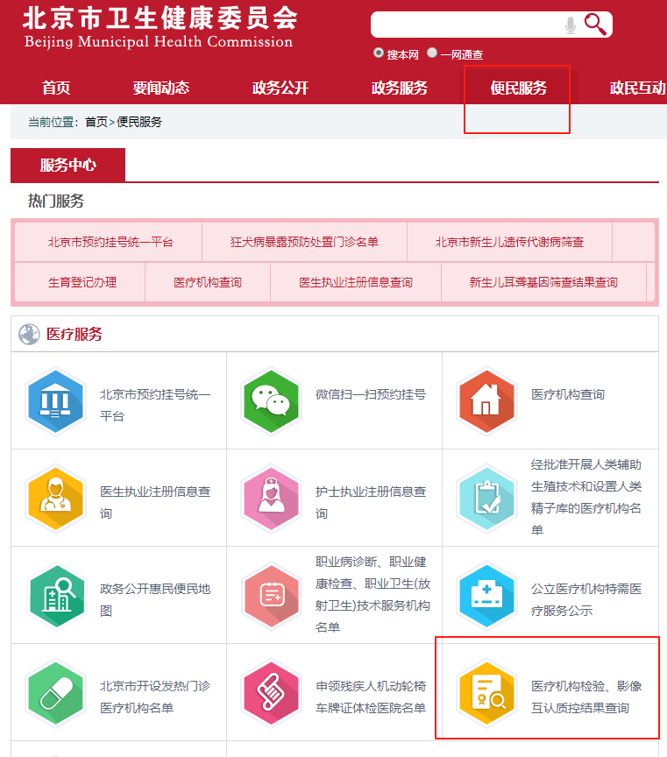The width and height of the screenshot is (667, 757).
Task: Open the 要闻动态 navigation menu
Action: (x=161, y=88)
